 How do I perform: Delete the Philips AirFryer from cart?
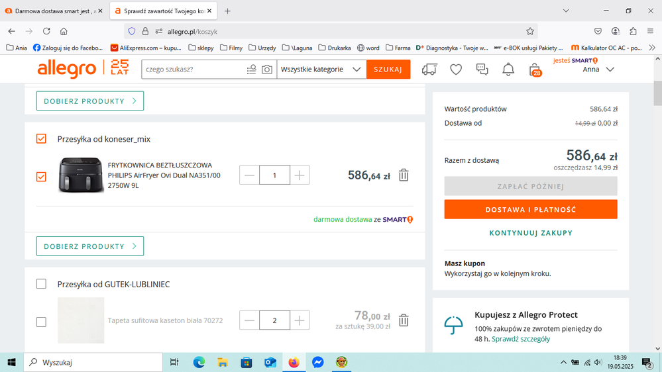coord(404,175)
